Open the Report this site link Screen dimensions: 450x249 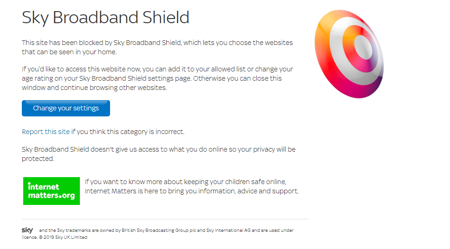tap(46, 132)
